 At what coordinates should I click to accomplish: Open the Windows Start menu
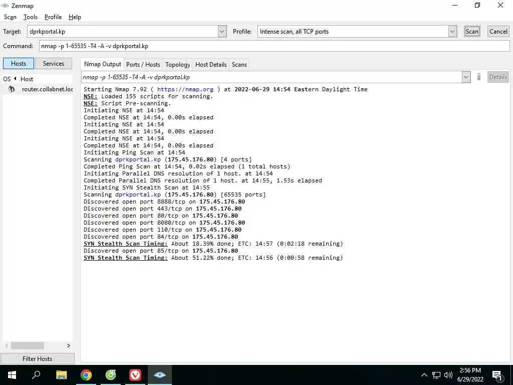point(12,375)
